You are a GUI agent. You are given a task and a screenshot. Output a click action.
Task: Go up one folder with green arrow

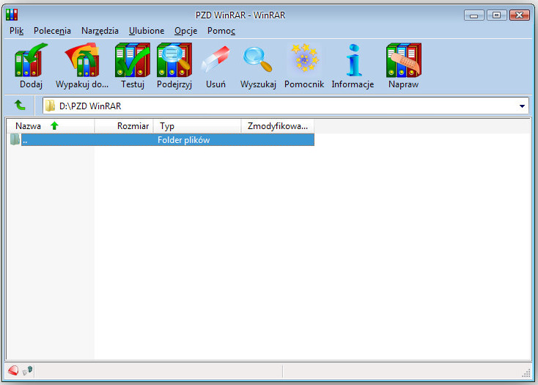(20, 106)
